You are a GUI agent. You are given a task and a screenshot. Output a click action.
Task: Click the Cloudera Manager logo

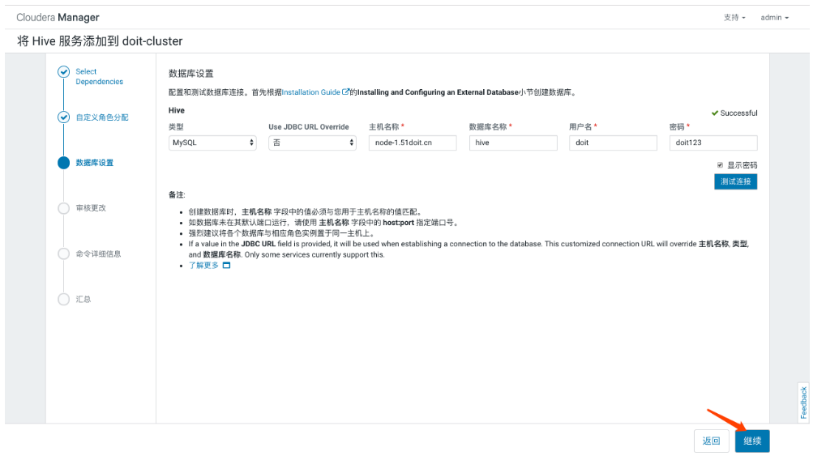click(58, 17)
